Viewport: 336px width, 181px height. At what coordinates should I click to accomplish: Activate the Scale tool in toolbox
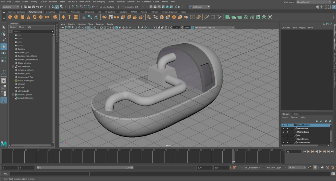[x=4, y=60]
